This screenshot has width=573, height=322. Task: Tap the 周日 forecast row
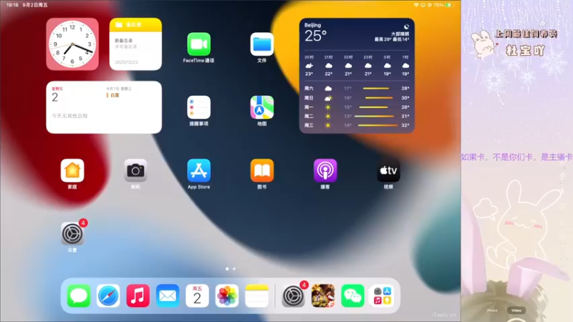pyautogui.click(x=357, y=98)
